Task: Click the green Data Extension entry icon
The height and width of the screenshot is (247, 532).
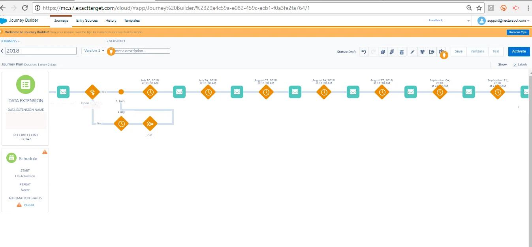Action: click(x=26, y=84)
